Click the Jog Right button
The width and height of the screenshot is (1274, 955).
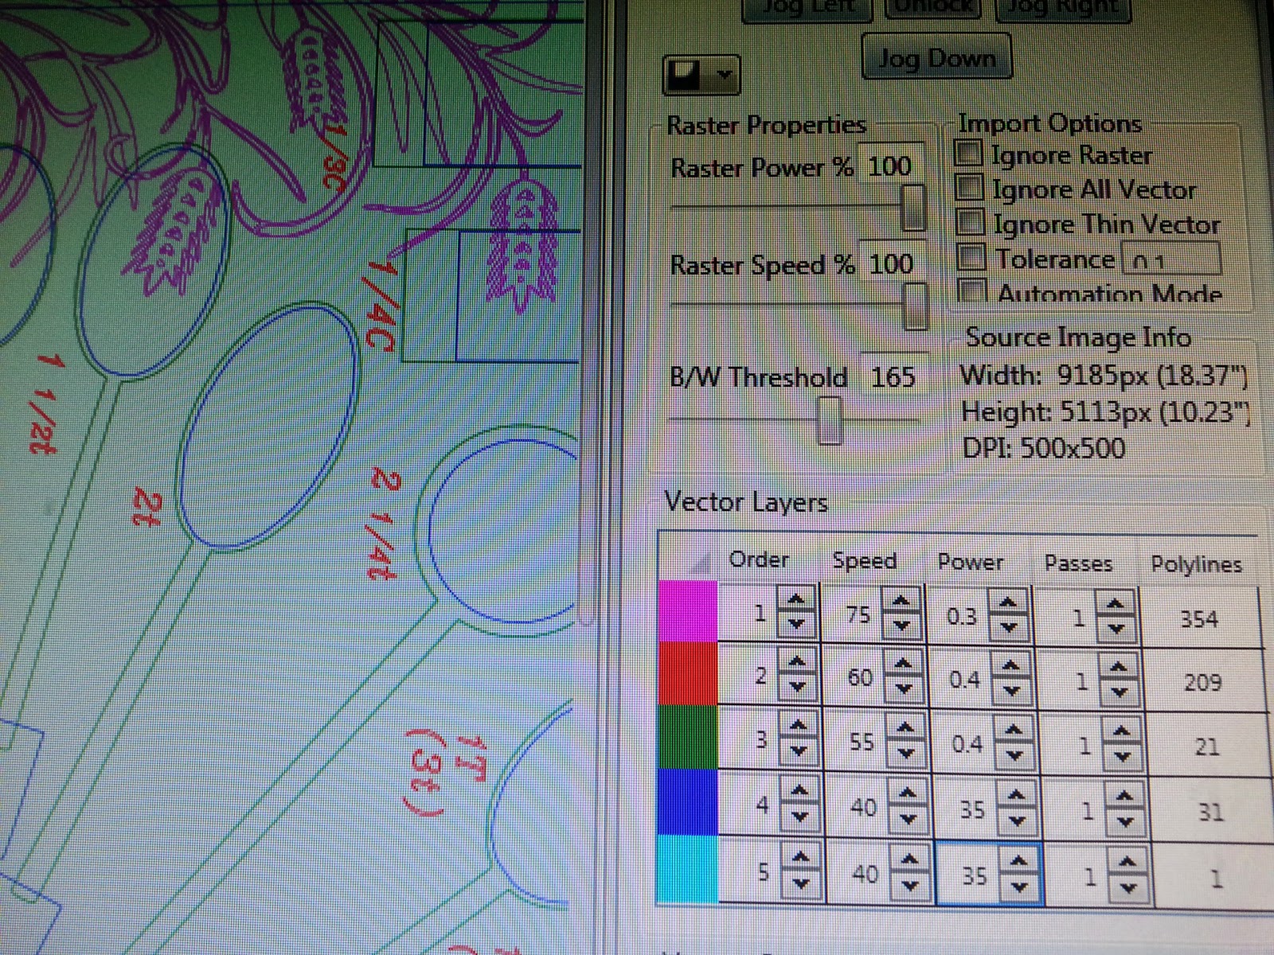coord(1063,6)
